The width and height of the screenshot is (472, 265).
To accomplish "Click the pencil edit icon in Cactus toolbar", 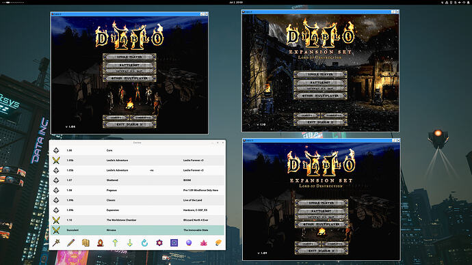I will 70,242.
